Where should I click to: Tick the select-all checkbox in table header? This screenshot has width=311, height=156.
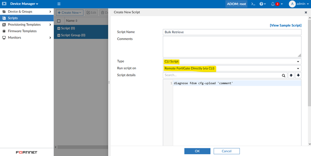coord(59,21)
